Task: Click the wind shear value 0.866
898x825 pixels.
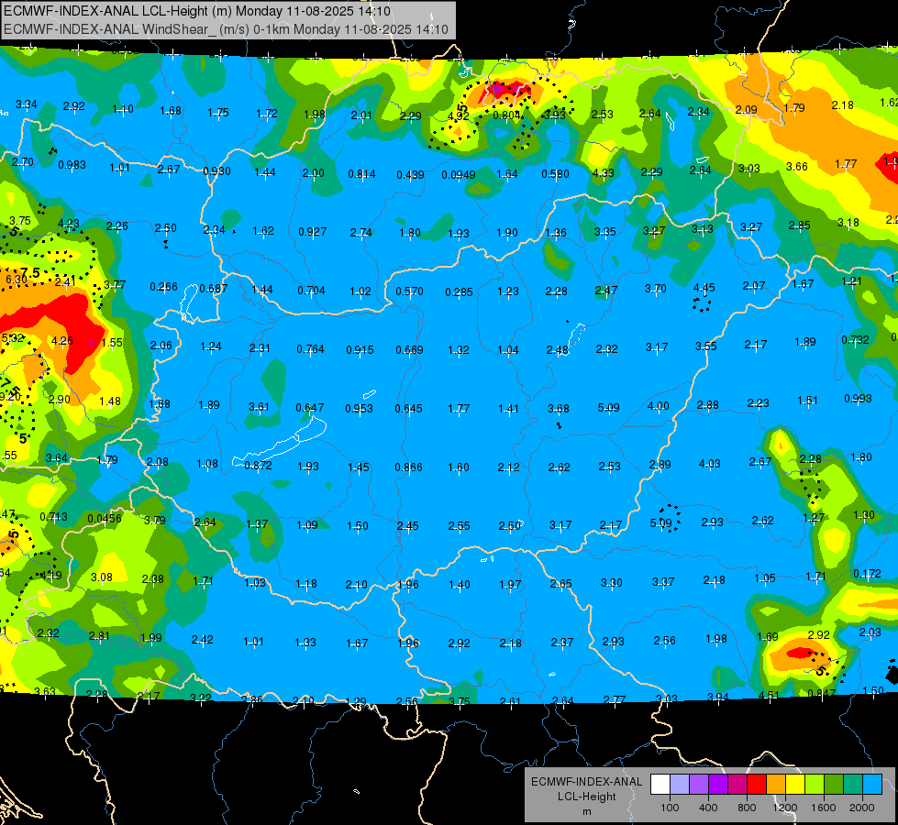Action: tap(408, 467)
